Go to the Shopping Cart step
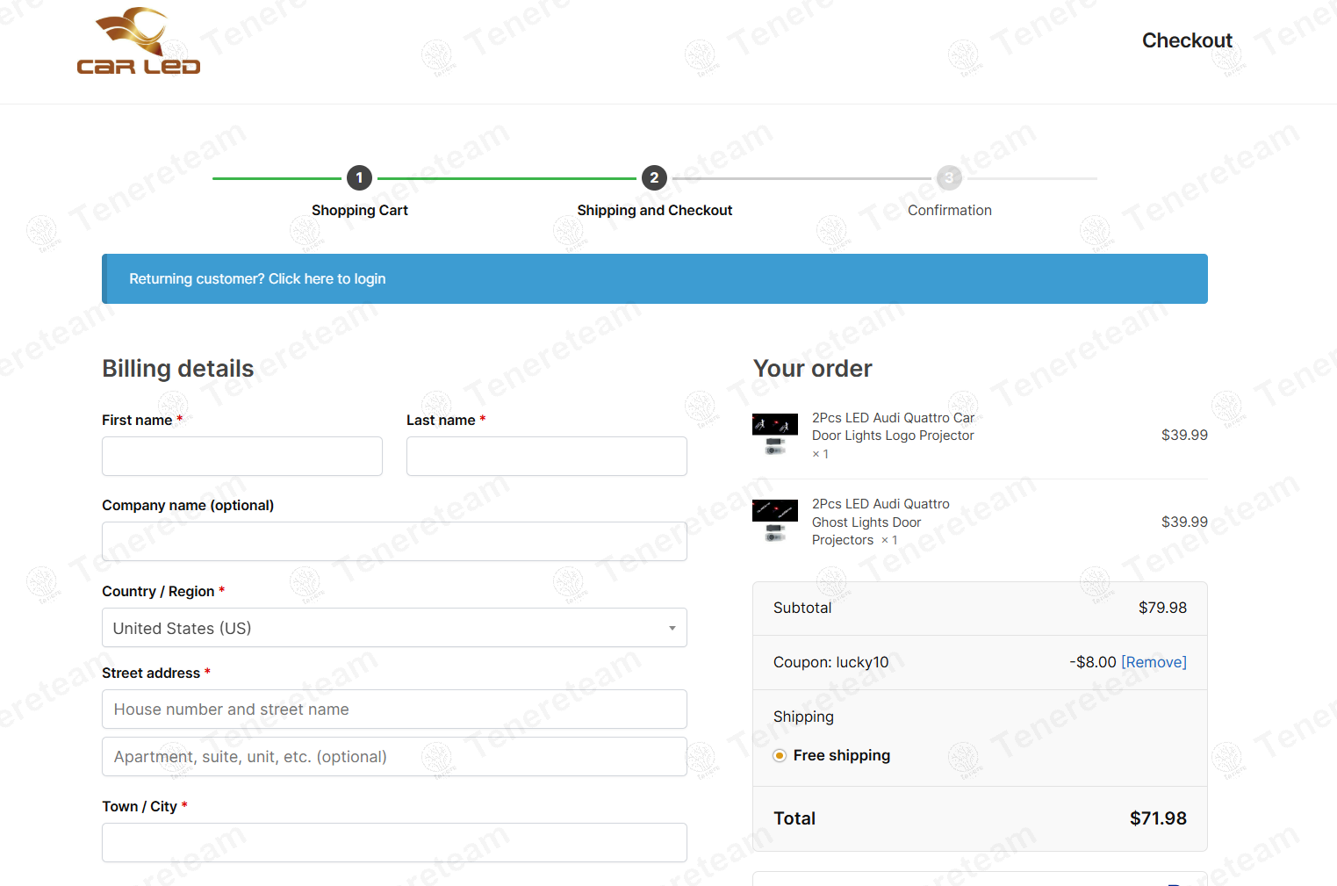This screenshot has height=886, width=1337. click(359, 211)
